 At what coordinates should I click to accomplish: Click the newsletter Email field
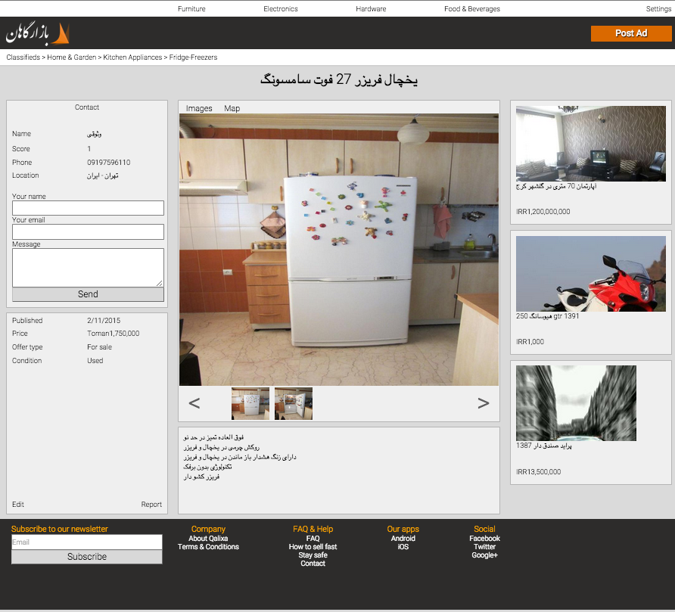click(x=87, y=542)
